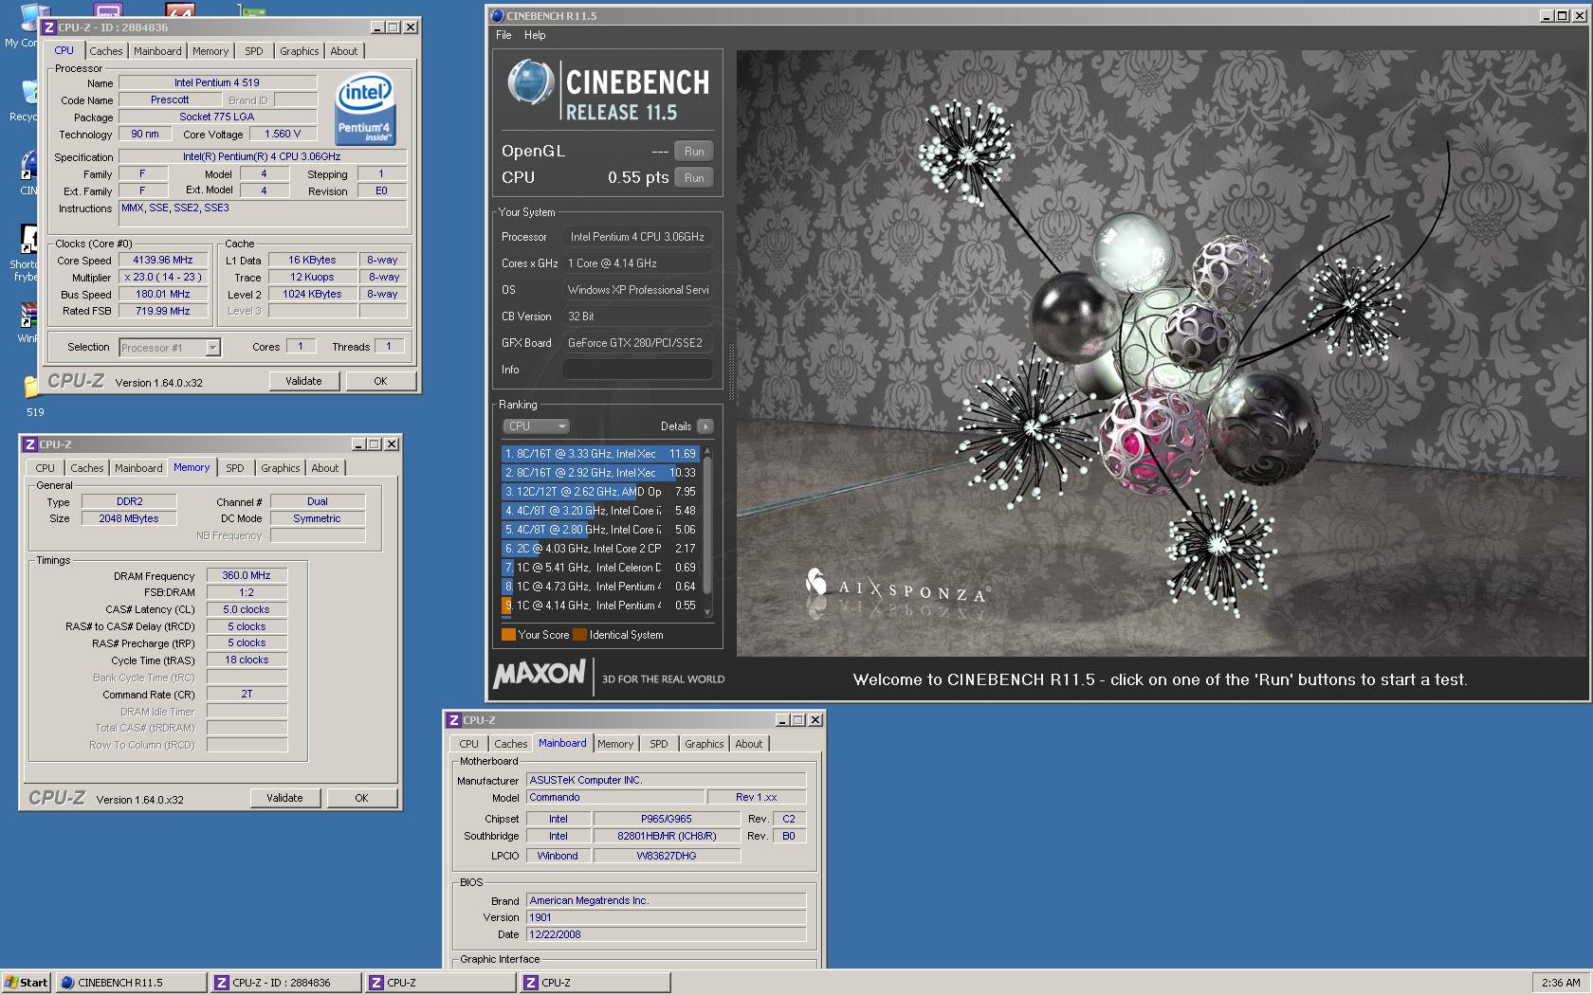Click the Cinebench sphere logo icon
This screenshot has width=1593, height=995.
(530, 81)
